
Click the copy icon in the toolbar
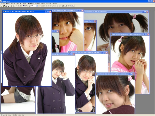tap(19, 6)
